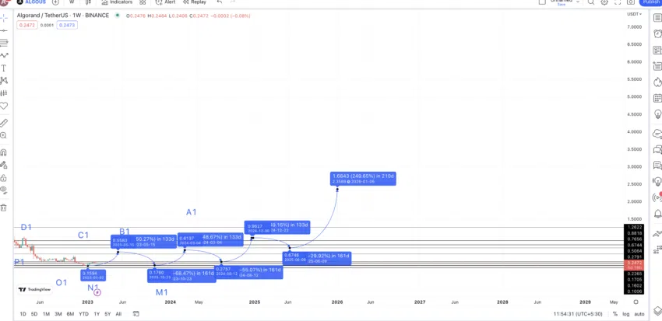Toggle drawings visibility eye icon
Viewport: 662px width, 321px height.
[x=4, y=190]
